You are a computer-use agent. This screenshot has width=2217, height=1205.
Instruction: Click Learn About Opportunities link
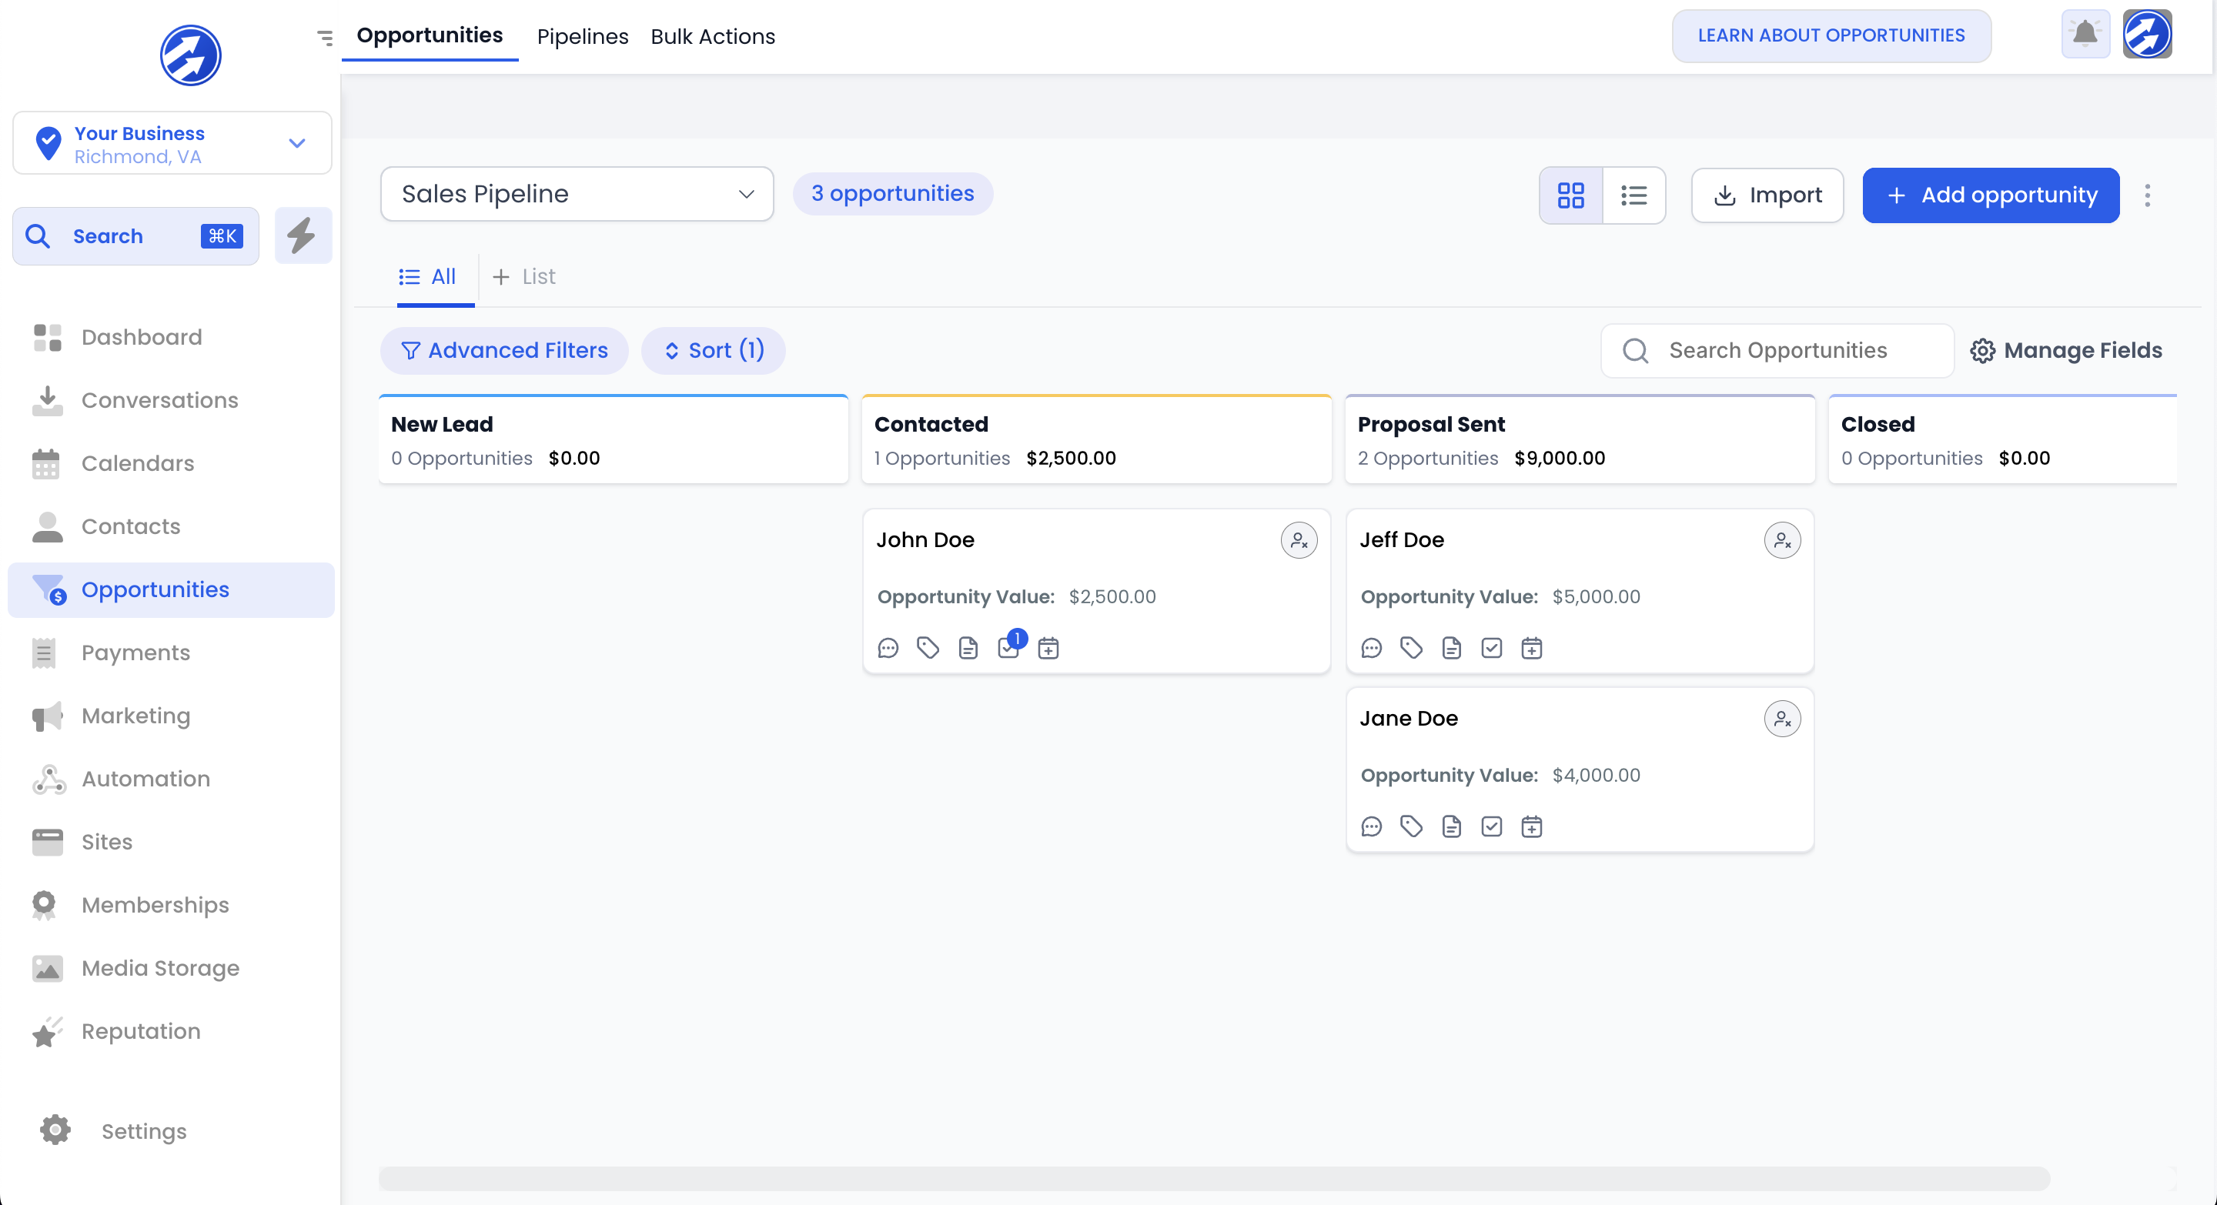(x=1831, y=35)
